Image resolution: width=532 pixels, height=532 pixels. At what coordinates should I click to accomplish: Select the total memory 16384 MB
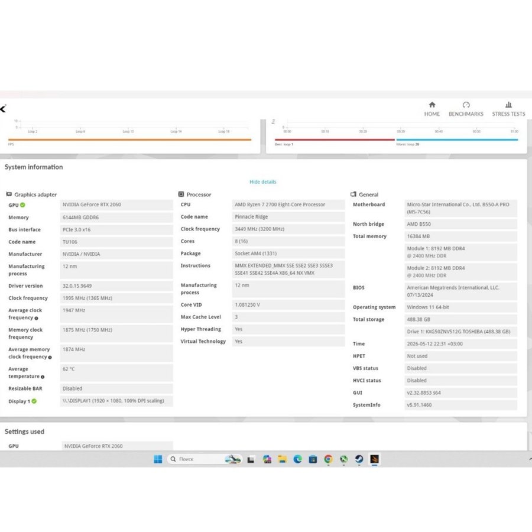pos(460,236)
